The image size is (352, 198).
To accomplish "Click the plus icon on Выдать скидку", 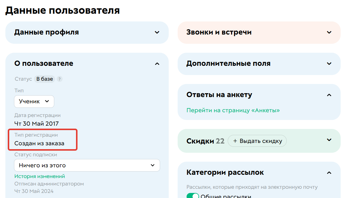I will tap(234, 141).
